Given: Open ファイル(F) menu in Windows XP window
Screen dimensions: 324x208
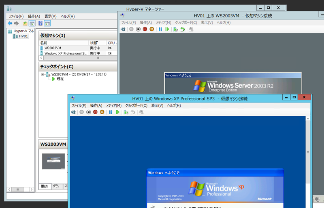Looking at the screenshot, I should coord(79,105).
